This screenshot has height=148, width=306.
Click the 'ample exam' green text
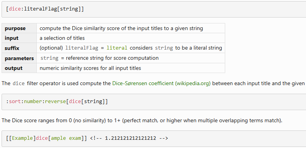tap(66, 138)
